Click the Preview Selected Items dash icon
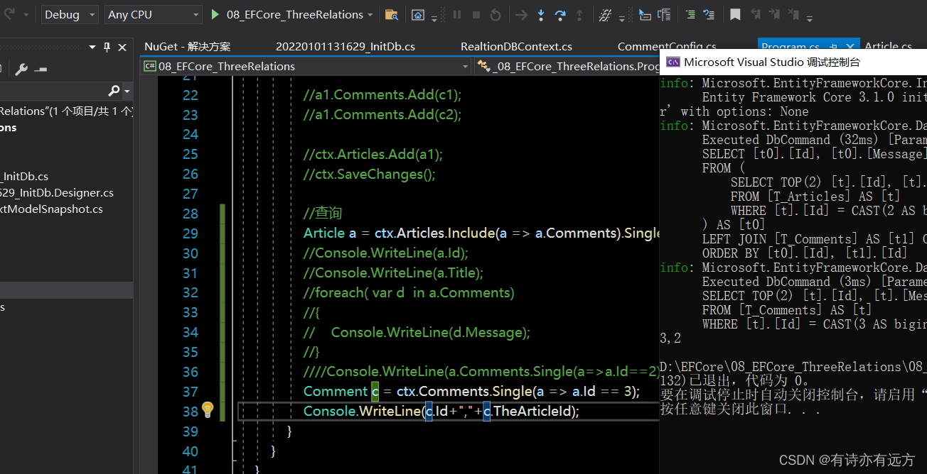Viewport: 927px width, 474px height. [41, 69]
